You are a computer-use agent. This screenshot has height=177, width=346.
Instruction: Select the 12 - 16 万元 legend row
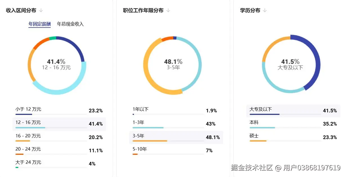59,124
